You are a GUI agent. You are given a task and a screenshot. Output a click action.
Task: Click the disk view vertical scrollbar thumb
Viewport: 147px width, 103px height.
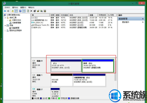click(x=116, y=70)
